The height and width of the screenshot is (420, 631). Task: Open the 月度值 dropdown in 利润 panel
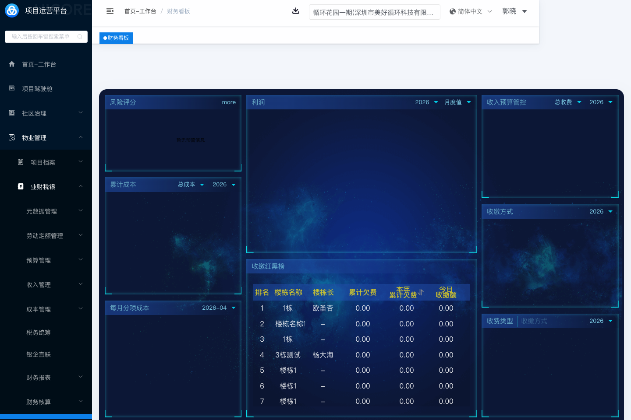click(x=457, y=102)
